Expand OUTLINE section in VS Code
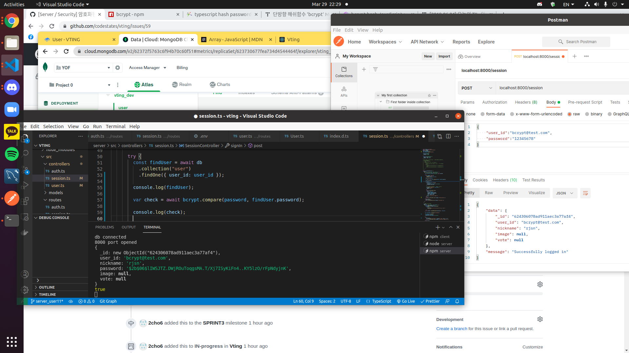 click(x=47, y=287)
